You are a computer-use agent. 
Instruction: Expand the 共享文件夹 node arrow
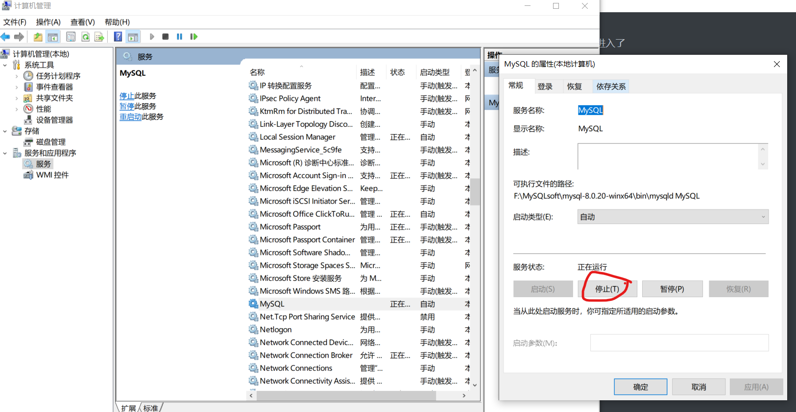point(17,98)
